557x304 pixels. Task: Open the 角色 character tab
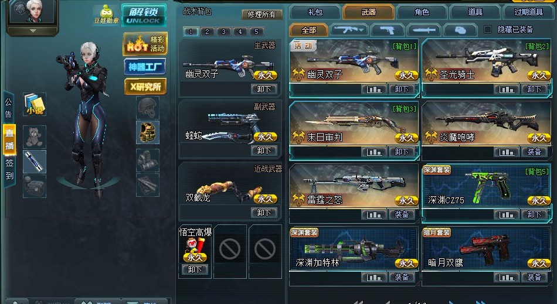(x=422, y=12)
